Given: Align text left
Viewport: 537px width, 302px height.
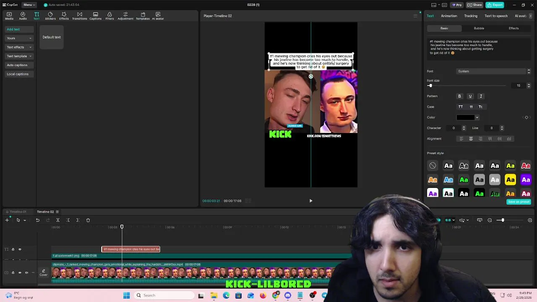Looking at the screenshot, I should (461, 139).
